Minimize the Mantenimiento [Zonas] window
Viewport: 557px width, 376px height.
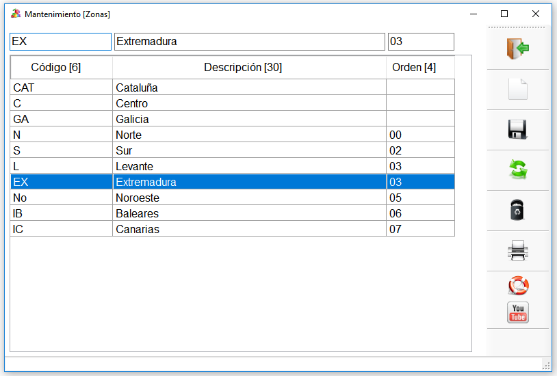pyautogui.click(x=473, y=14)
